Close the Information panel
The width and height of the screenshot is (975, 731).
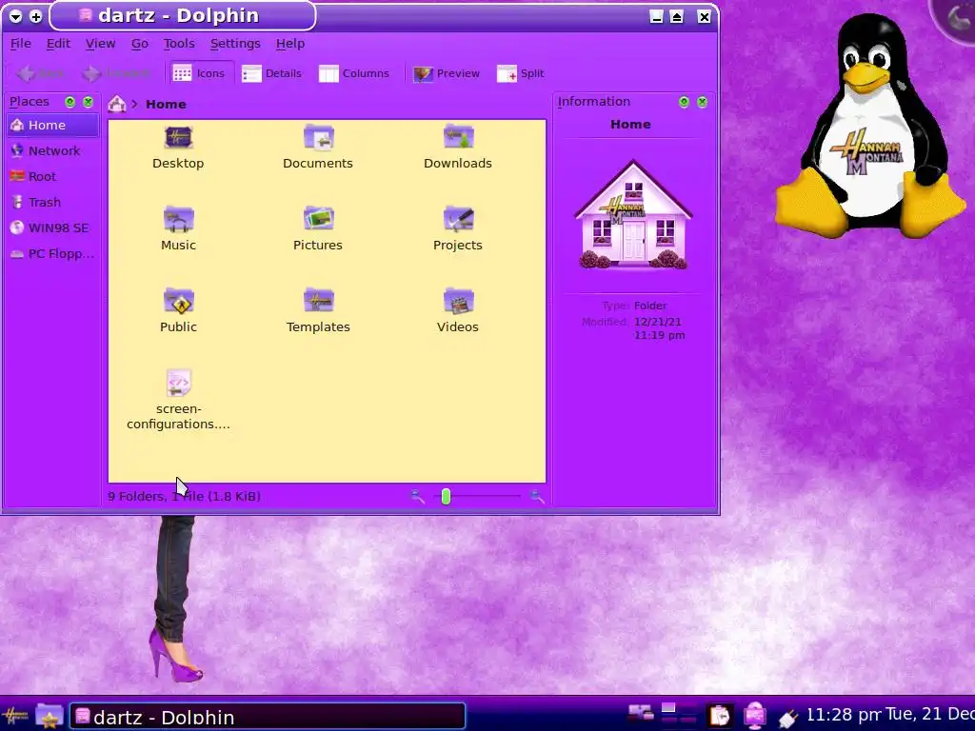pyautogui.click(x=702, y=102)
